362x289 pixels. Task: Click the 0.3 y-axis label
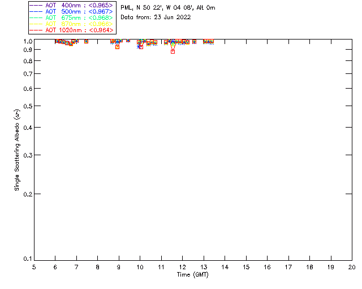[x=28, y=155]
